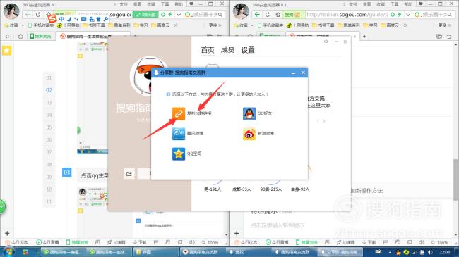Image resolution: width=459 pixels, height=257 pixels.
Task: Open 成员 tab in group window
Action: 227,50
